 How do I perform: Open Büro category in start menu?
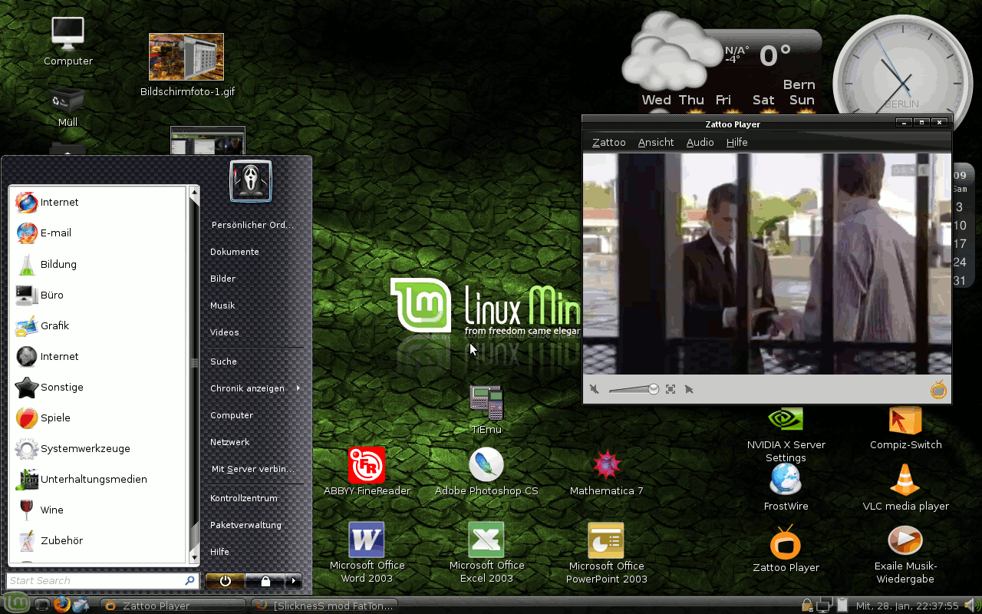(x=98, y=295)
